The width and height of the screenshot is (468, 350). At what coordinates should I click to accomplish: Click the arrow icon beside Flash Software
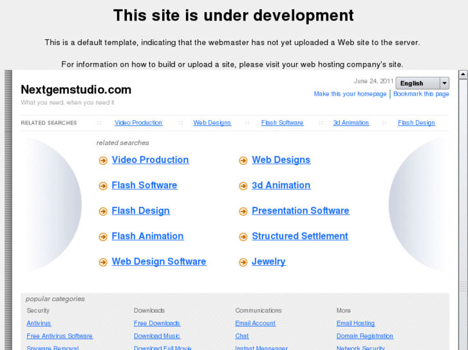point(103,186)
